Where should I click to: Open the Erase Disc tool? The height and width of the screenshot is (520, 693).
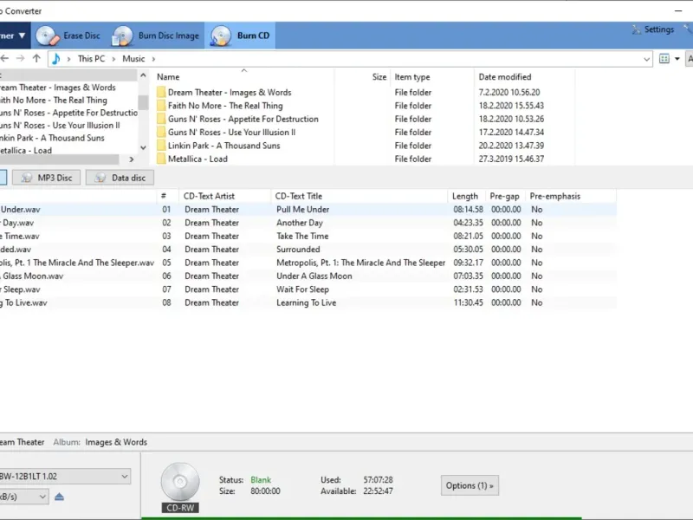tap(68, 36)
